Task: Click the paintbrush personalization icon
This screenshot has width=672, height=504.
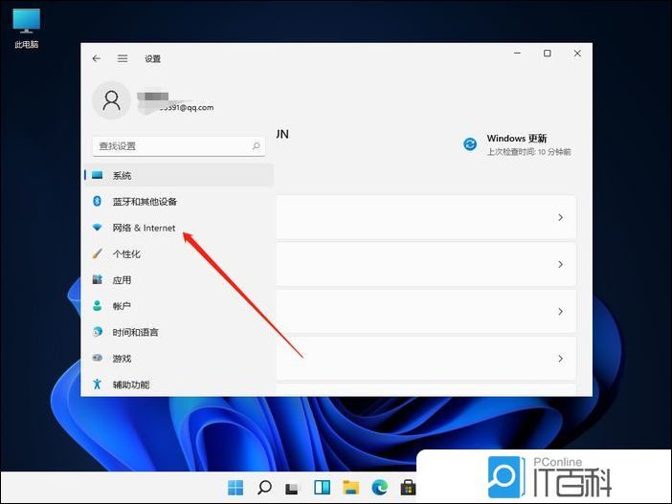Action: tap(98, 253)
